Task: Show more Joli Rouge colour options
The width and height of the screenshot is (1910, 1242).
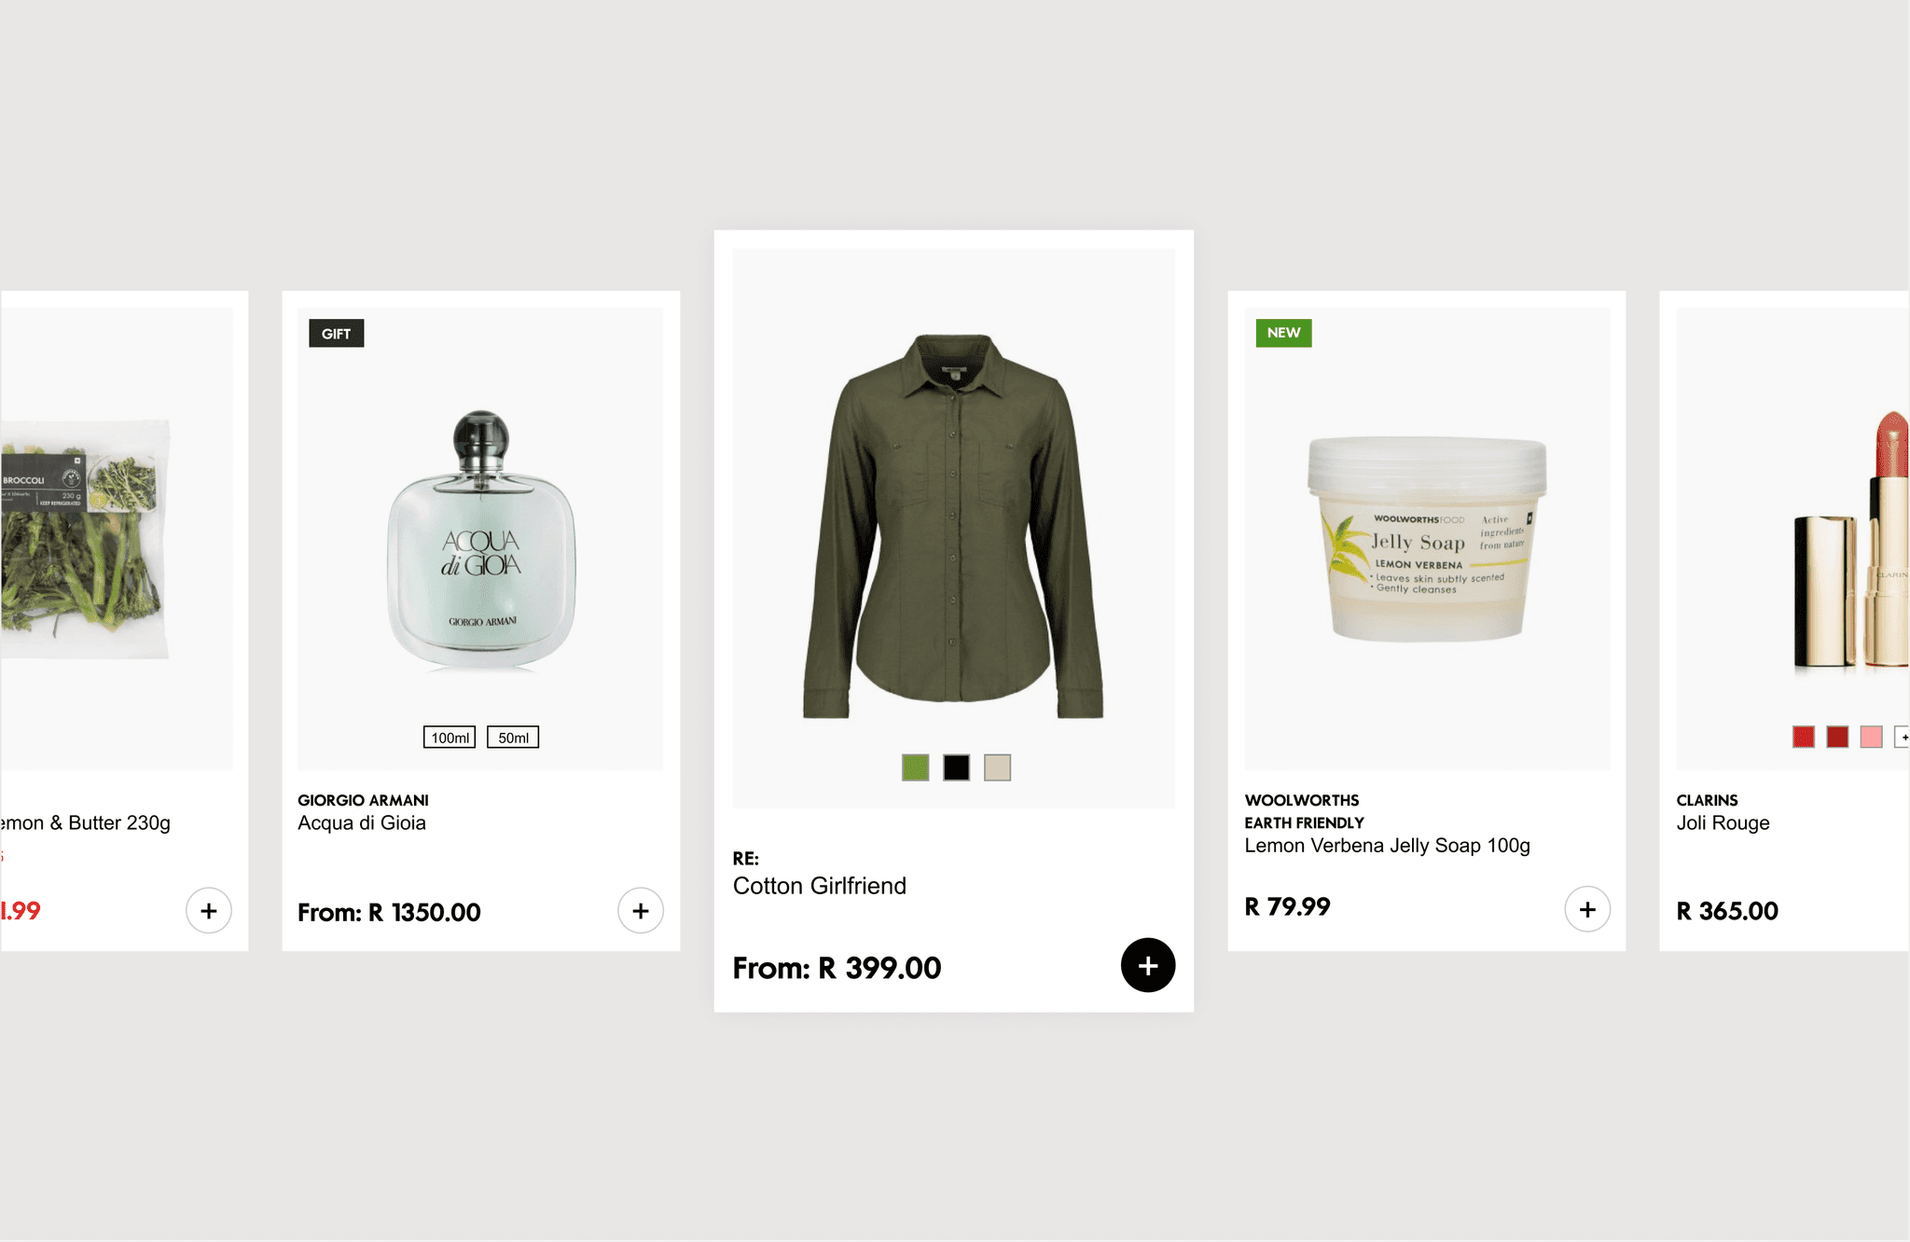Action: tap(1903, 737)
